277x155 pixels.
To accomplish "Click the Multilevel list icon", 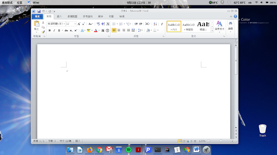I will pos(128,24).
